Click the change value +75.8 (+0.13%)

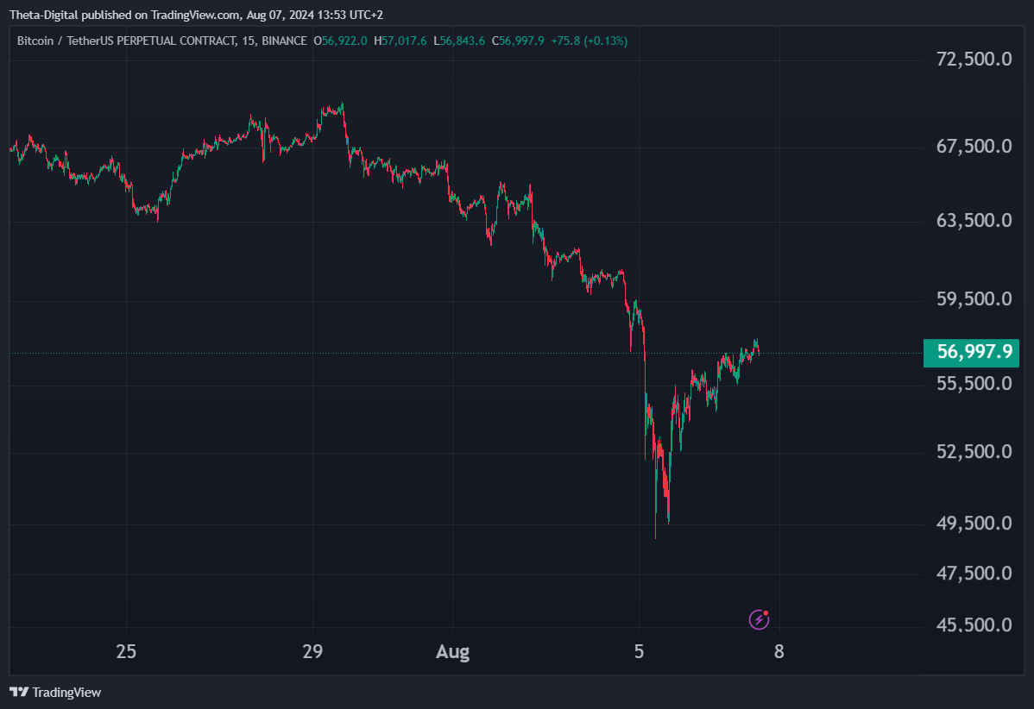pos(589,41)
